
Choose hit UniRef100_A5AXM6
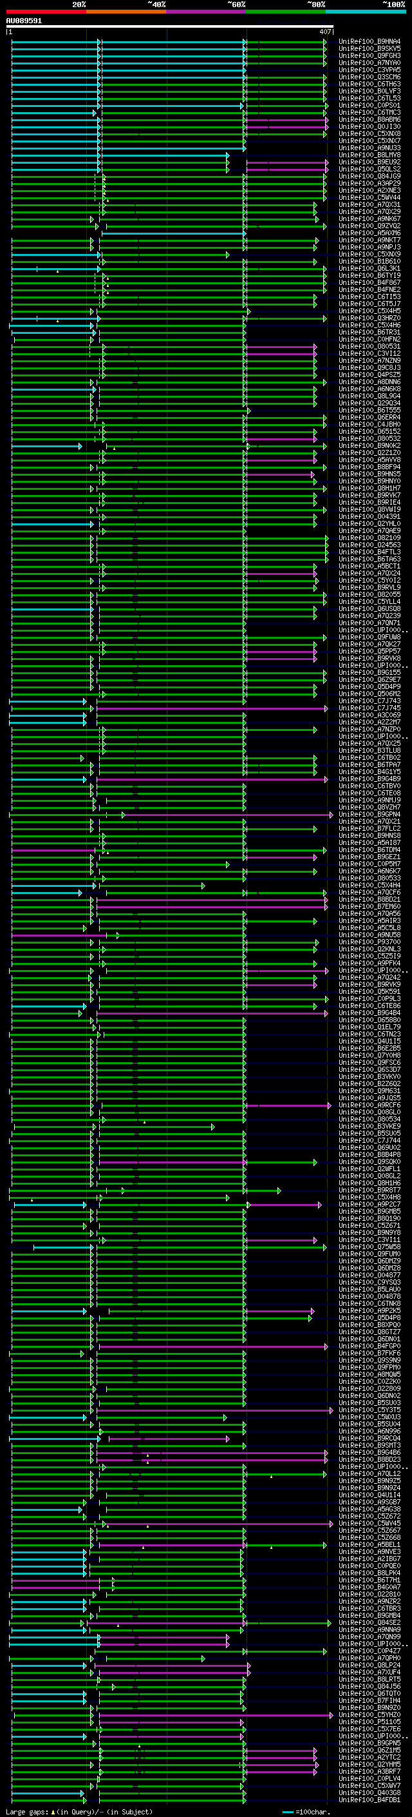[370, 233]
